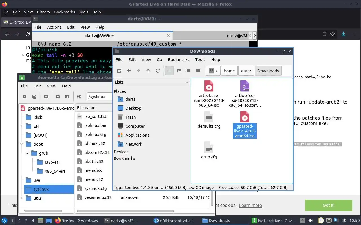Image resolution: width=361 pixels, height=225 pixels.
Task: Click show desktop icon in panel
Action: pos(49,220)
